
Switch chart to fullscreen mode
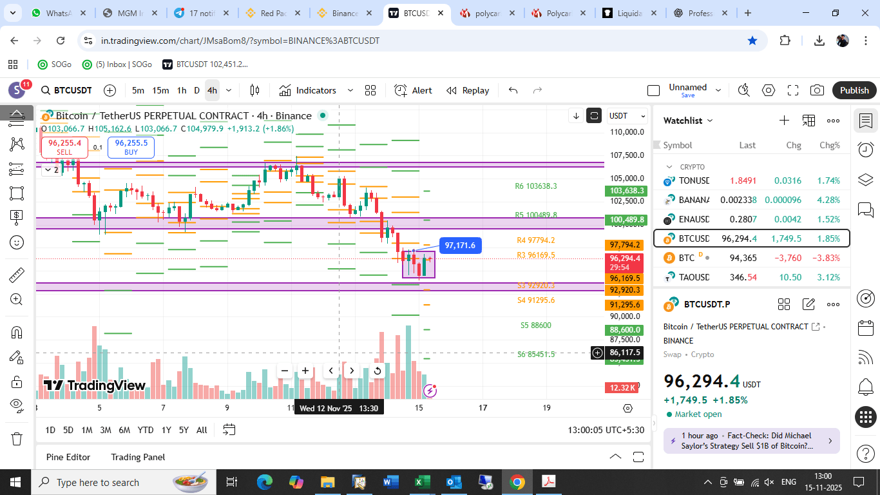coord(793,90)
